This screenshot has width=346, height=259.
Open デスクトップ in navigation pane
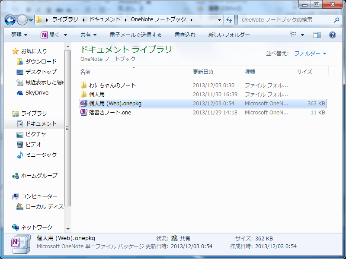(x=41, y=72)
